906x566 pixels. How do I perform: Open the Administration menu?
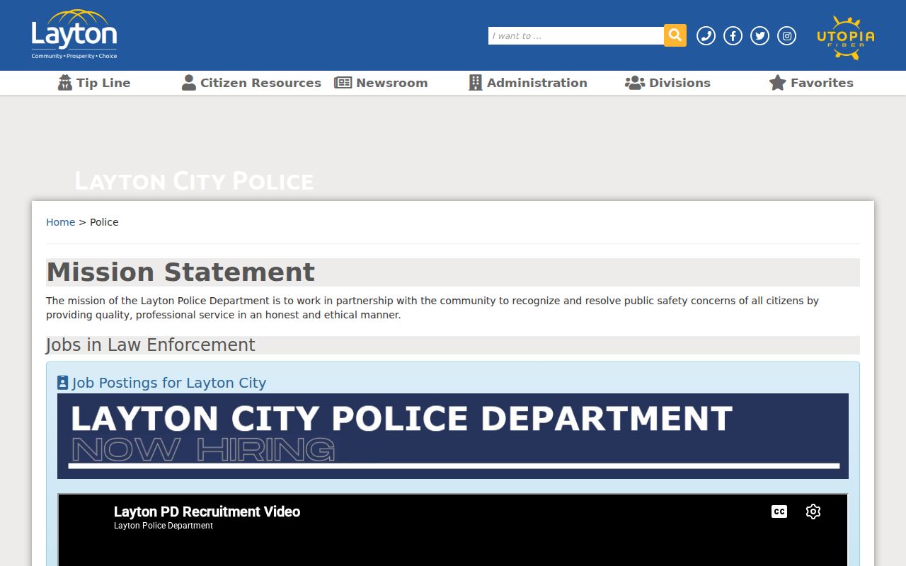(x=528, y=83)
